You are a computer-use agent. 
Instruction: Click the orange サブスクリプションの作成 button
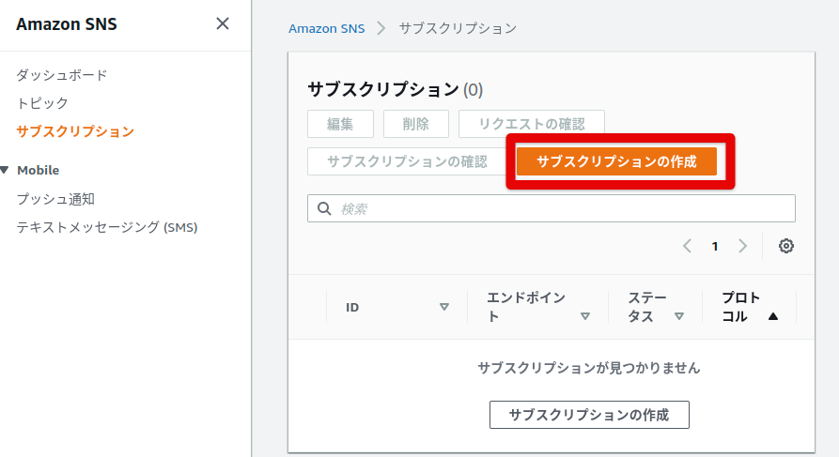pyautogui.click(x=616, y=161)
